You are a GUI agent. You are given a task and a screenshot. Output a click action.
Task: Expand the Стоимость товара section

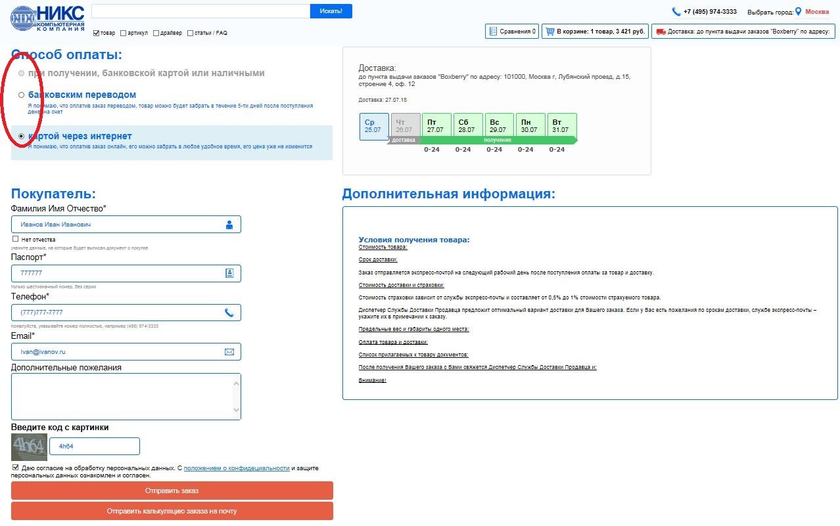(x=383, y=247)
